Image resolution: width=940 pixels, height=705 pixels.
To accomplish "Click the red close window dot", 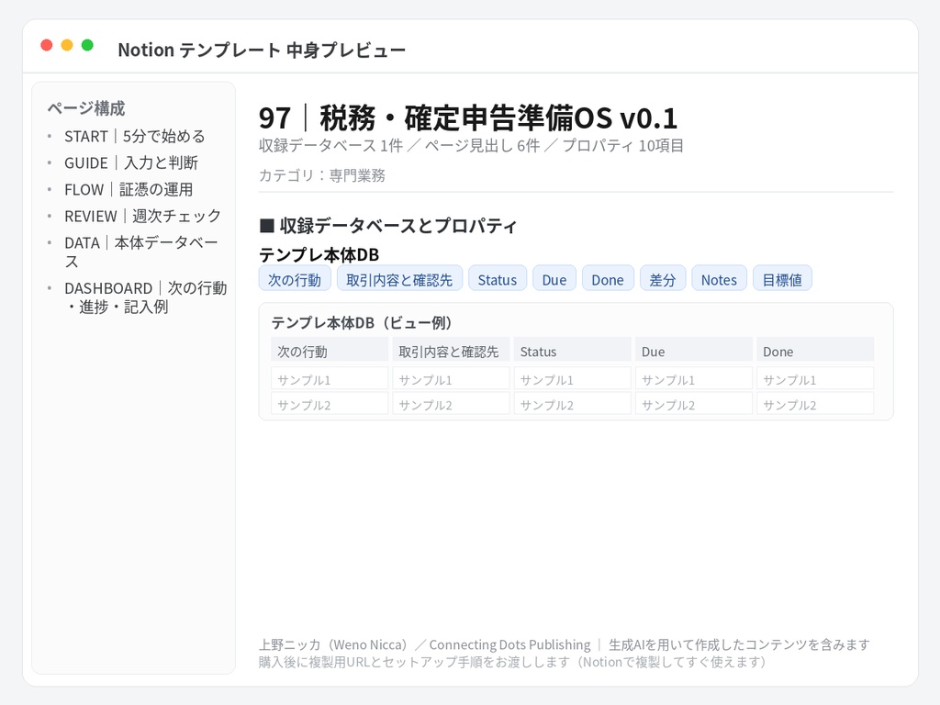I will 47,45.
